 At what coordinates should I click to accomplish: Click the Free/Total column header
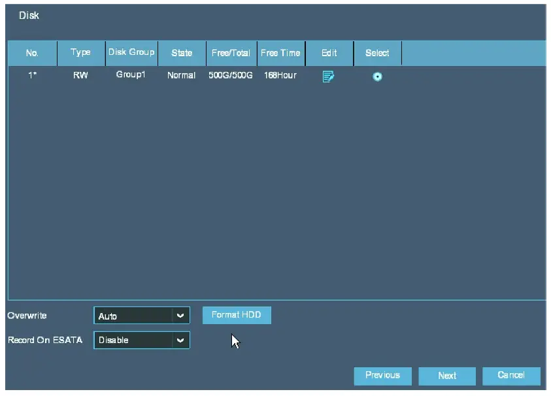231,53
